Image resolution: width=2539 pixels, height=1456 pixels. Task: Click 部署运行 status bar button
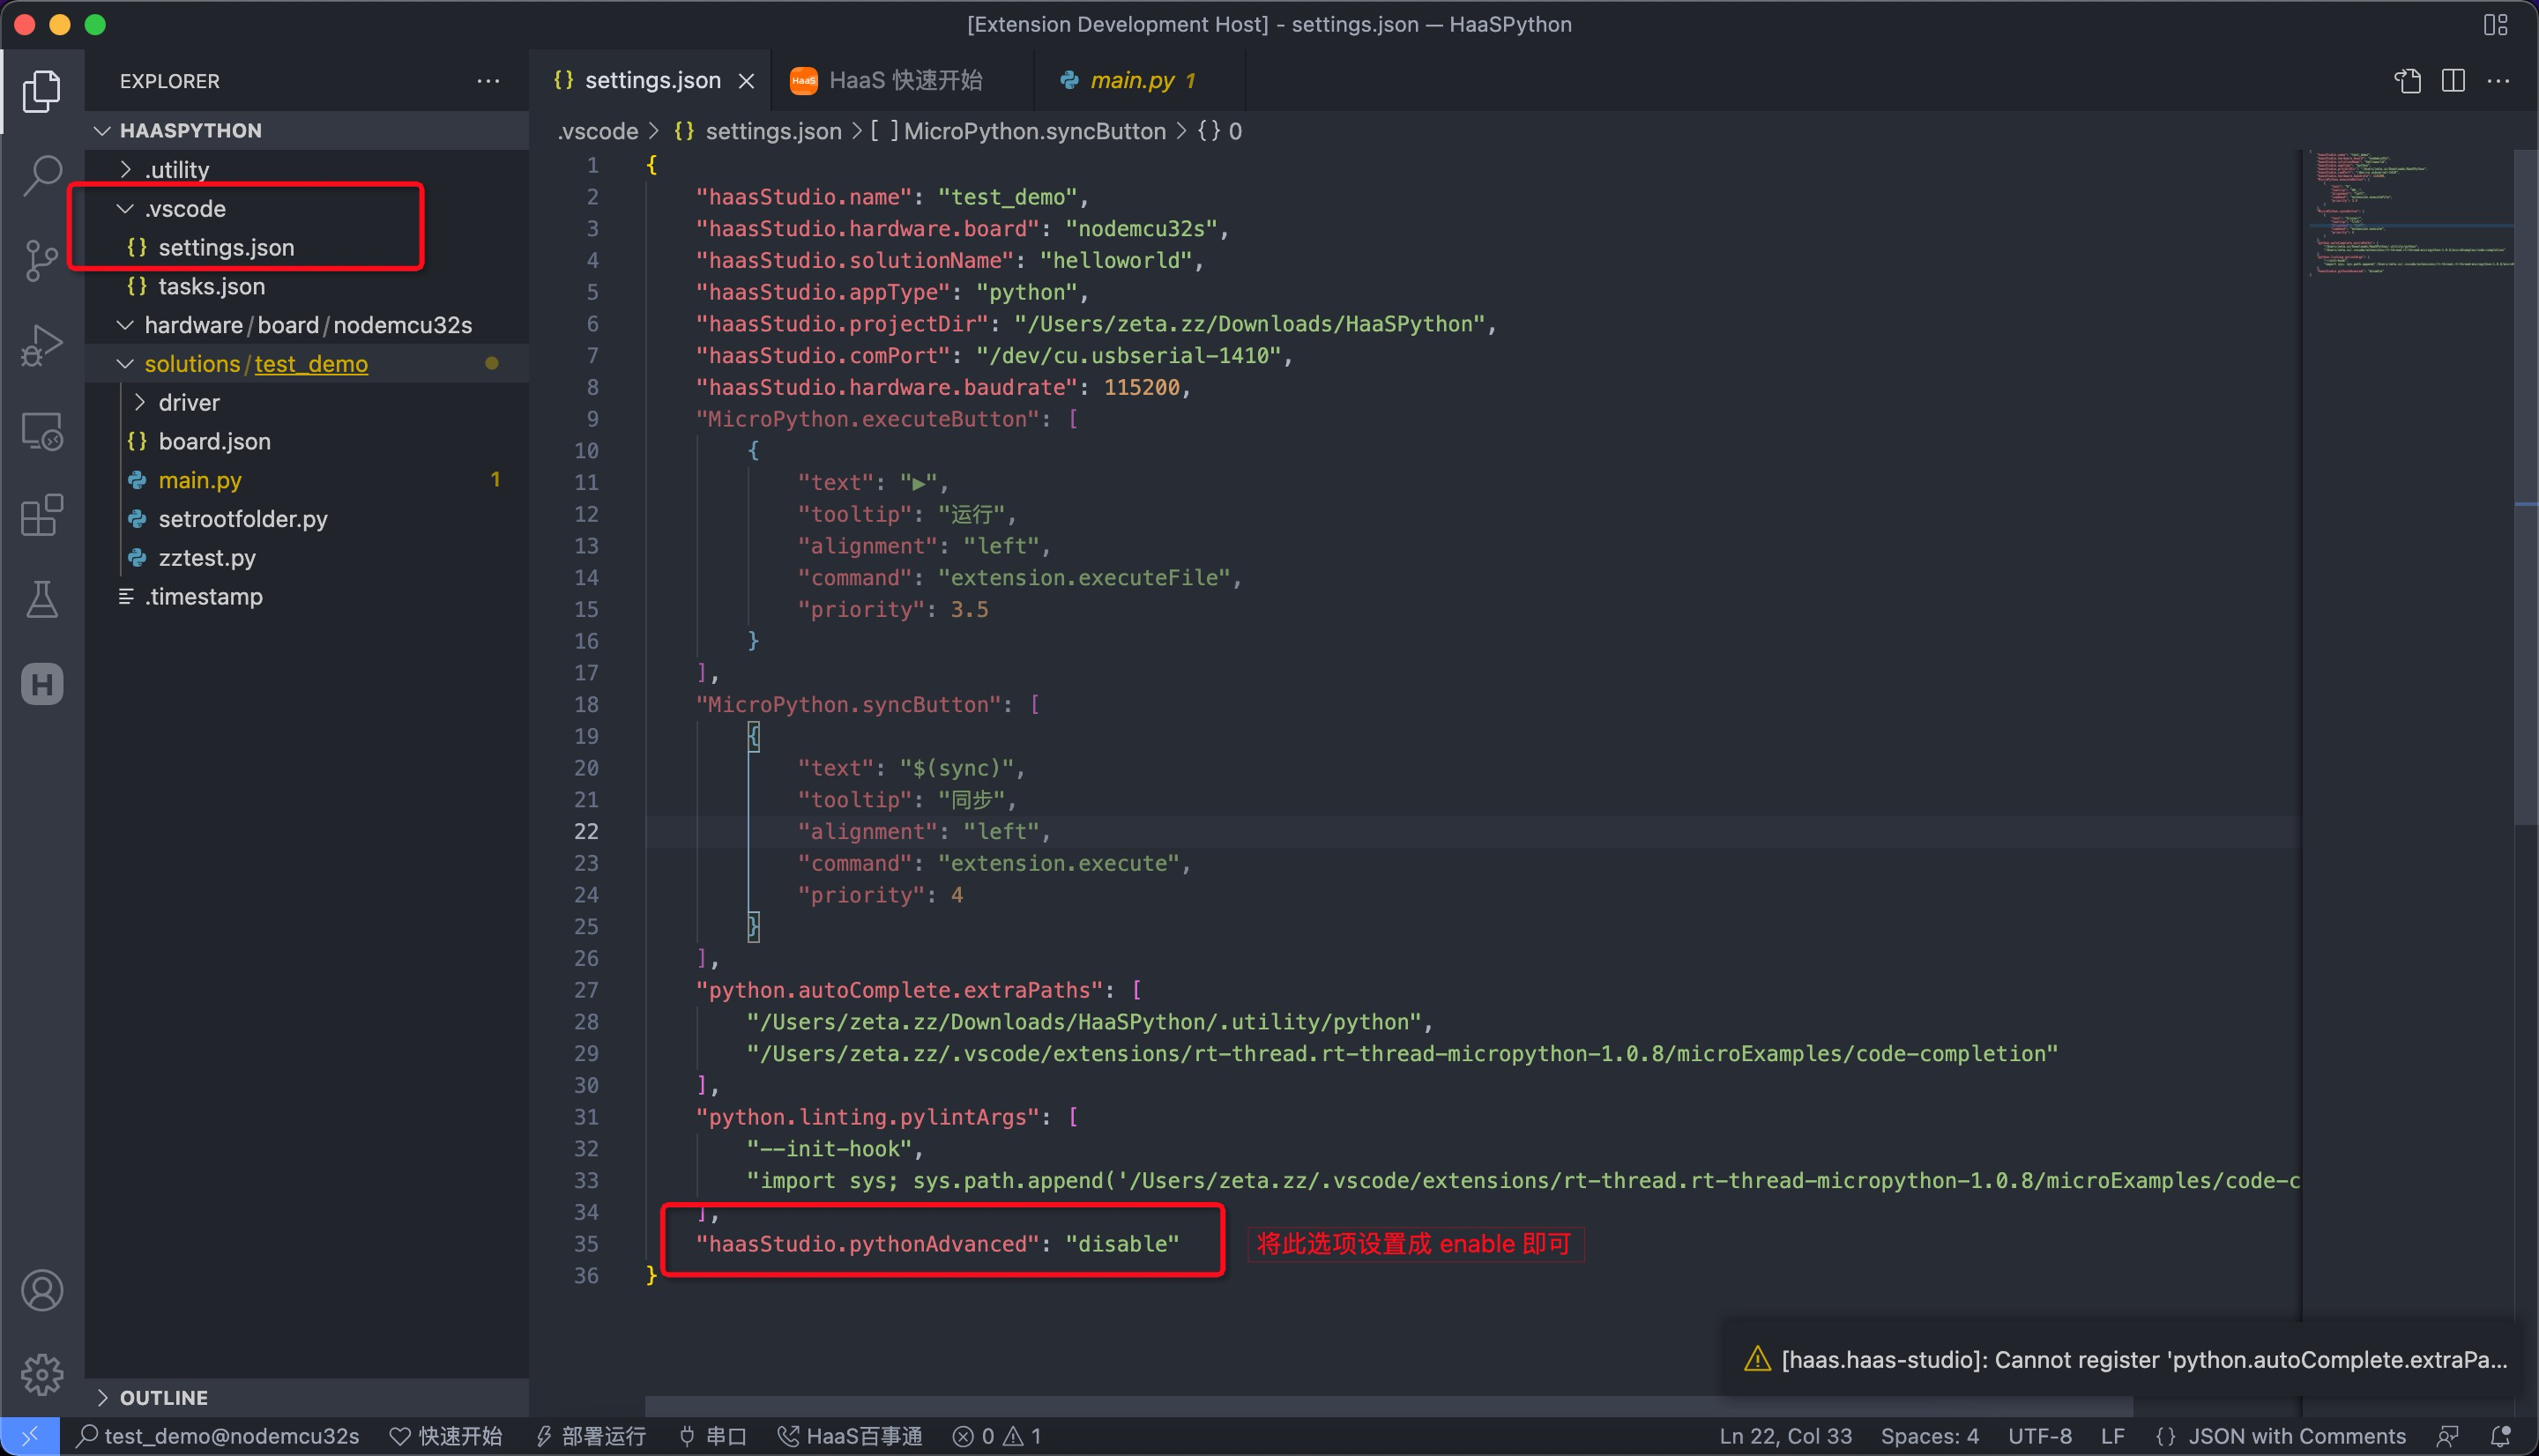click(x=591, y=1436)
